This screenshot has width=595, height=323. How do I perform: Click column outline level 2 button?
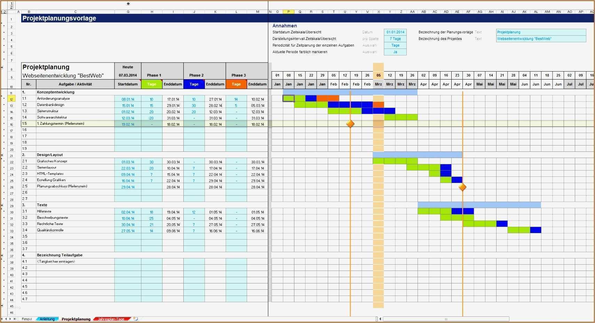pos(11,7)
